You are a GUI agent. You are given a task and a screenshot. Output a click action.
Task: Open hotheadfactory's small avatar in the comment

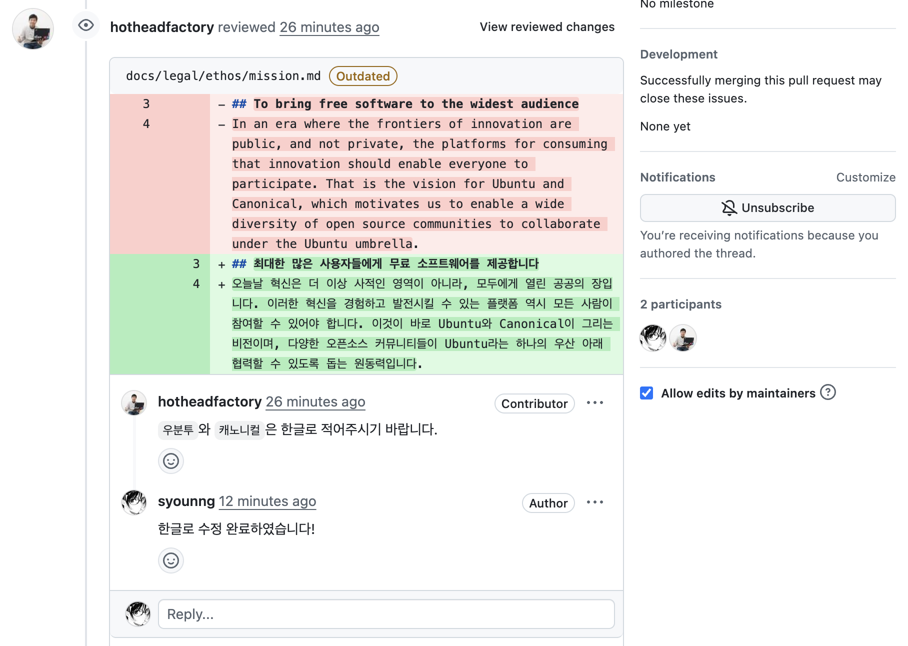(134, 403)
